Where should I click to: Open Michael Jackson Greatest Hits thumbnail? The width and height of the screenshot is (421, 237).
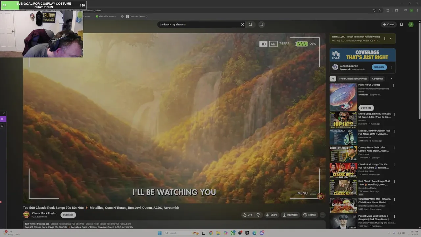(x=343, y=137)
